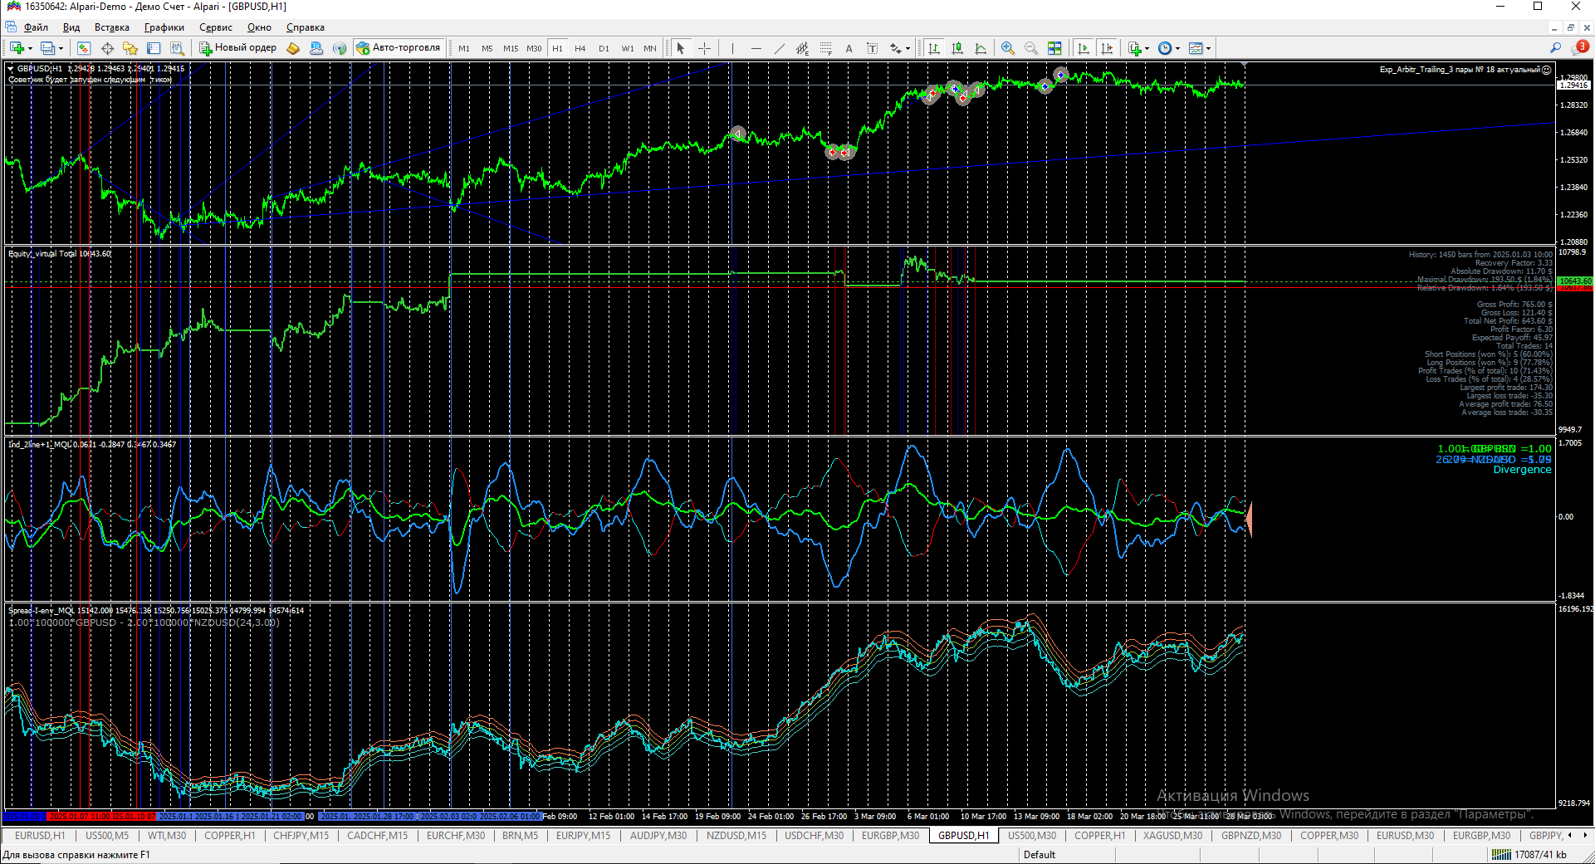The height and width of the screenshot is (864, 1595).
Task: Expand one-click trading triangle beside GBPUSD,H1
Action: tap(11, 69)
